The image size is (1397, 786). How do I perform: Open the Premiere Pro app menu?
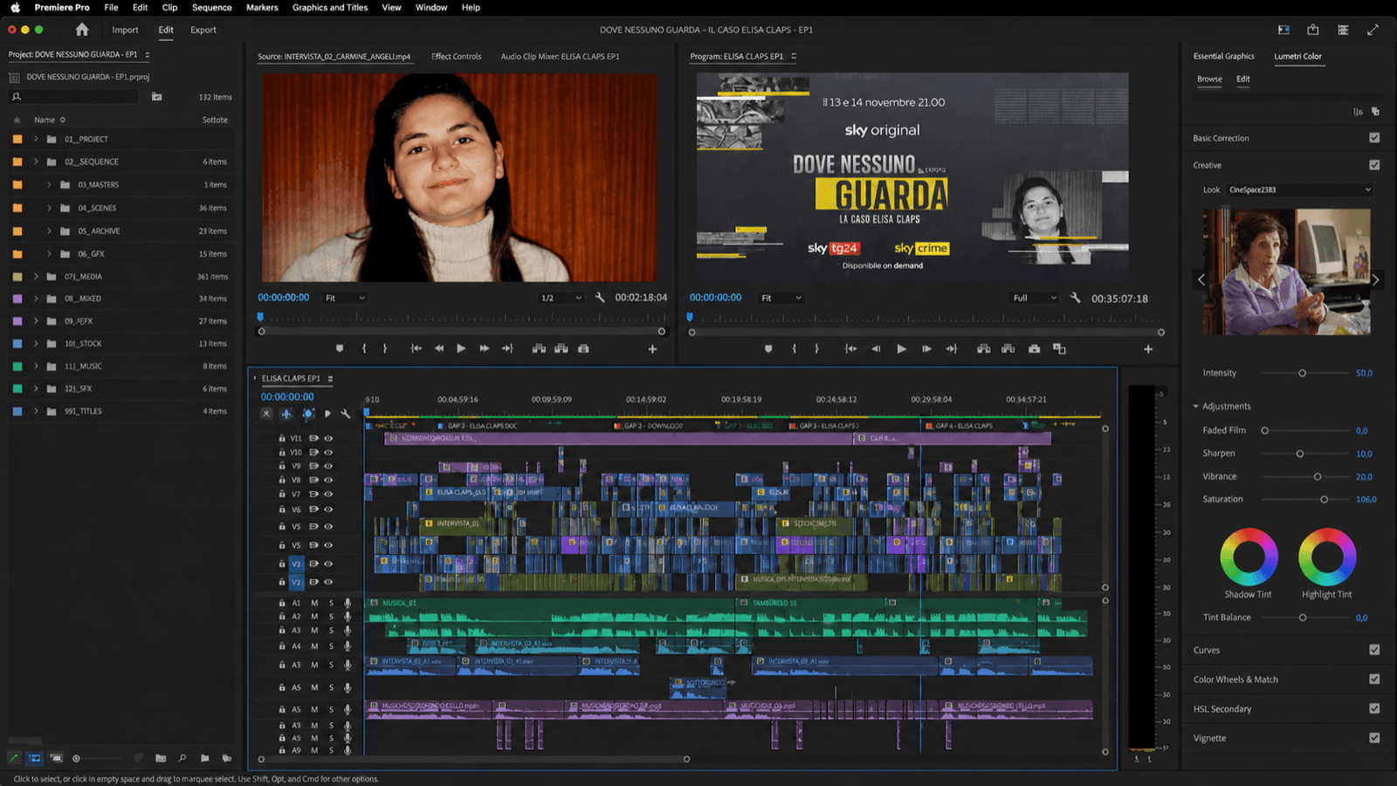(x=62, y=7)
